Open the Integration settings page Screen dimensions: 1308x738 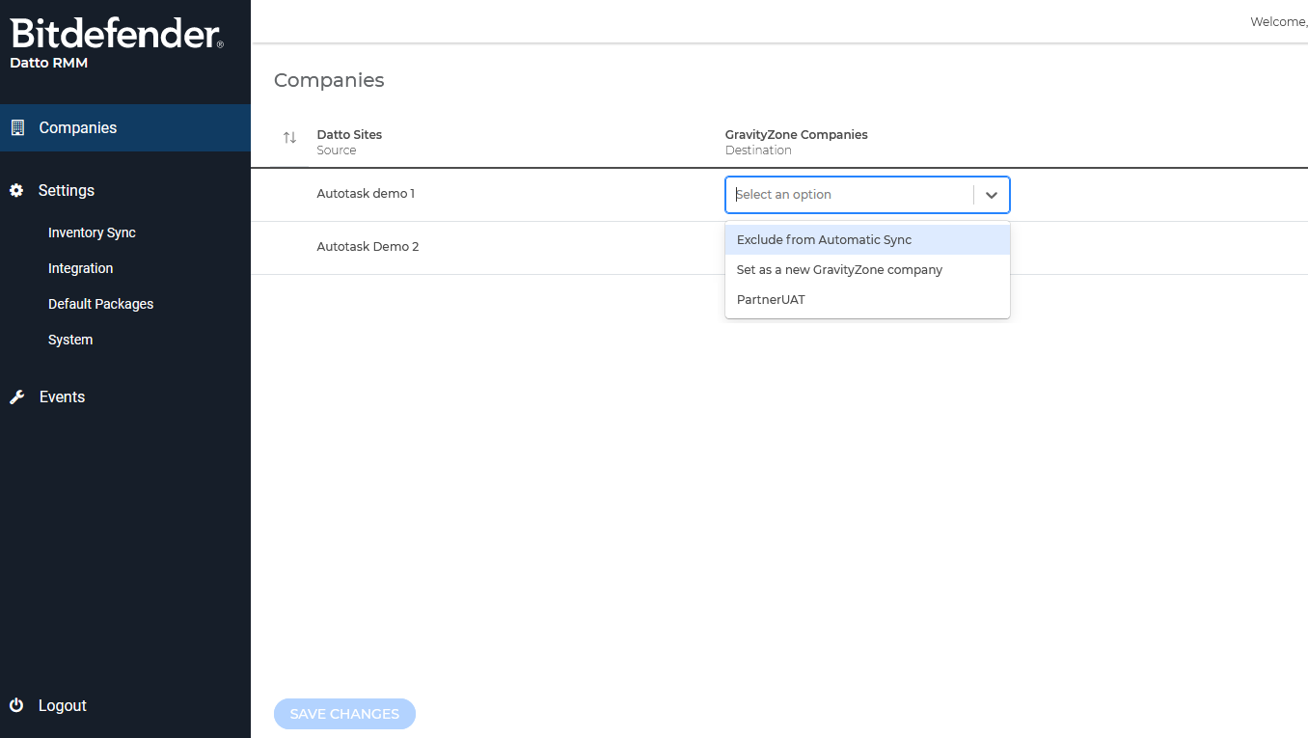click(80, 268)
